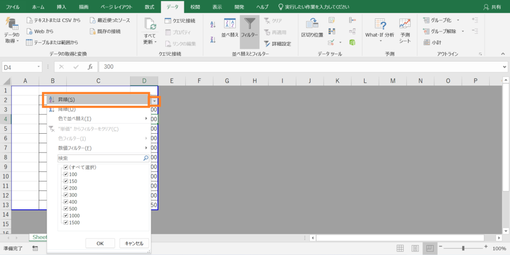The width and height of the screenshot is (510, 255).
Task: Zoom out with the minus button
Action: point(440,247)
